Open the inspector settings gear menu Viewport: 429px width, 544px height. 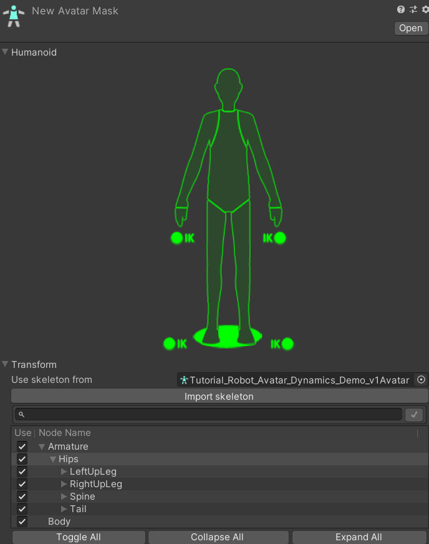[x=425, y=9]
